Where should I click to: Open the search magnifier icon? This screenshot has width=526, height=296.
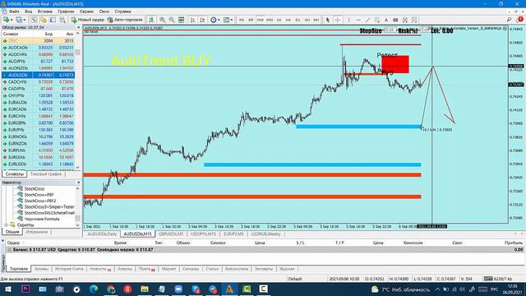[510, 20]
